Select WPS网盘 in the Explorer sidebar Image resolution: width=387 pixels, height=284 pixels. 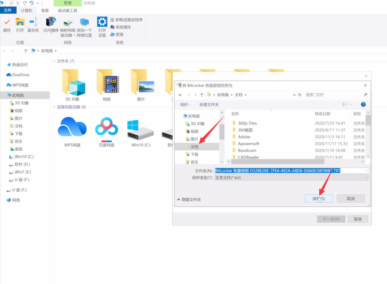click(x=18, y=85)
